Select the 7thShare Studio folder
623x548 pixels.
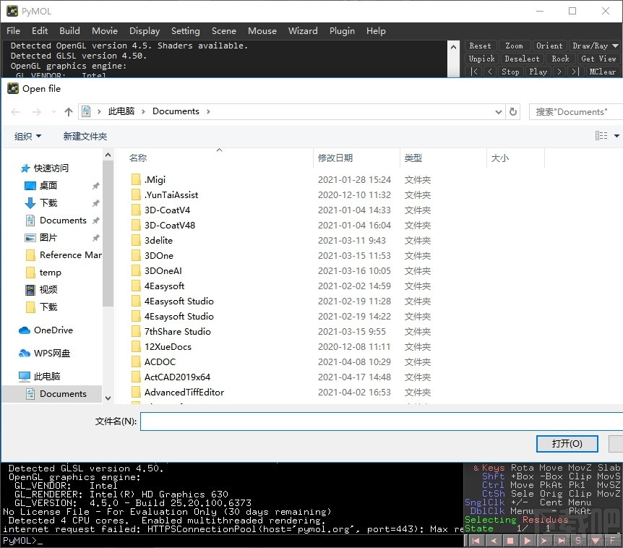(x=177, y=331)
